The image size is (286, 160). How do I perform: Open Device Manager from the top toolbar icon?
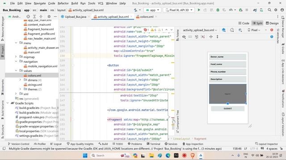[x=261, y=10]
